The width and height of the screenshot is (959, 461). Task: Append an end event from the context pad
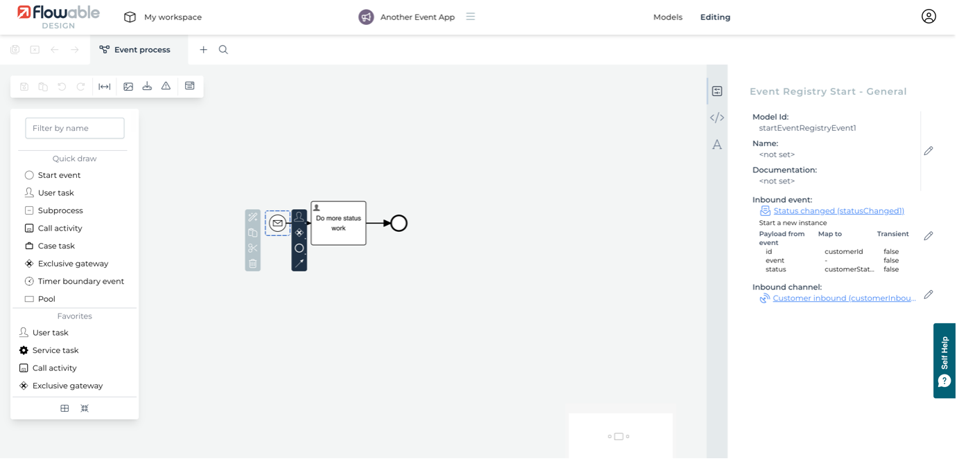tap(299, 248)
